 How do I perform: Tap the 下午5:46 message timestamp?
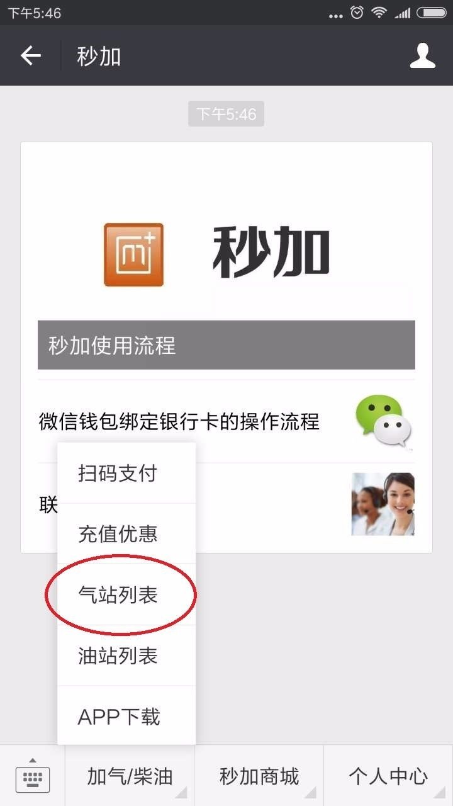click(x=226, y=114)
